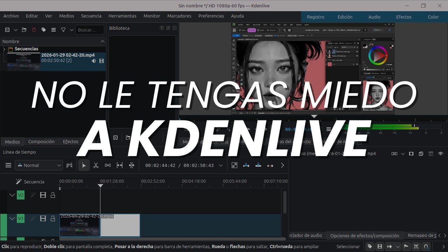Toggle snapping magnet icon in status bar
The height and width of the screenshot is (252, 448).
click(426, 246)
